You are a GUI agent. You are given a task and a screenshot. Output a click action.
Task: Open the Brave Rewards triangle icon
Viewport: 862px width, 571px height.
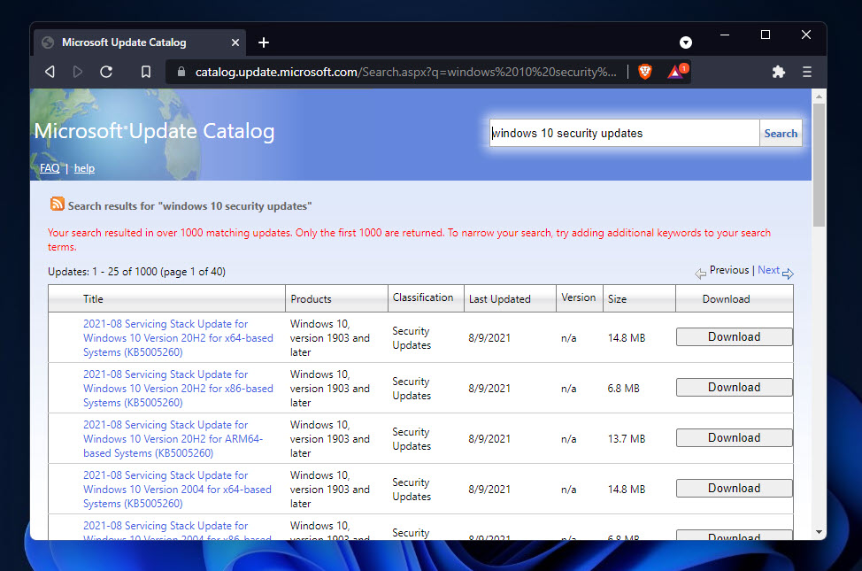coord(677,72)
